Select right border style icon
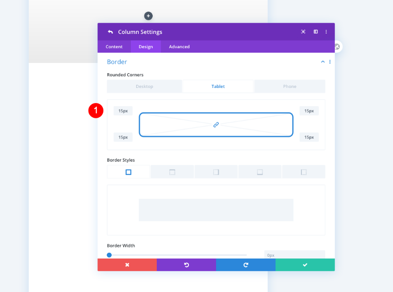This screenshot has height=292, width=393. coord(216,172)
